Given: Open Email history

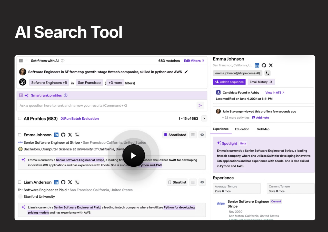Looking at the screenshot, I should tap(261, 82).
